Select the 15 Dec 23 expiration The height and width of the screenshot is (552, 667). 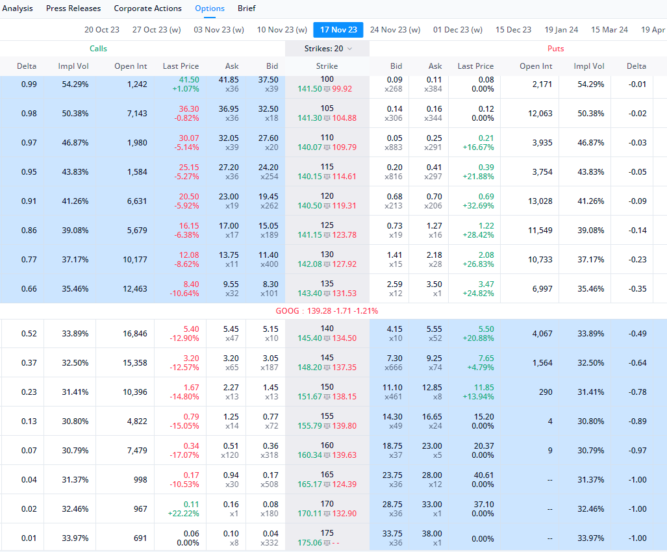coord(513,30)
